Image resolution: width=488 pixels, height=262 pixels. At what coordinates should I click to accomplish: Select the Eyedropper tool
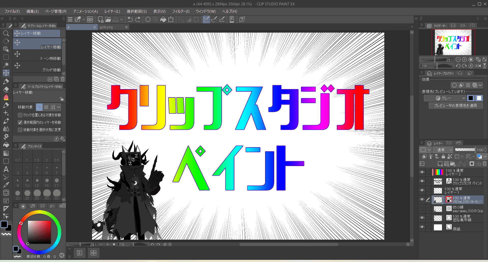(x=6, y=185)
